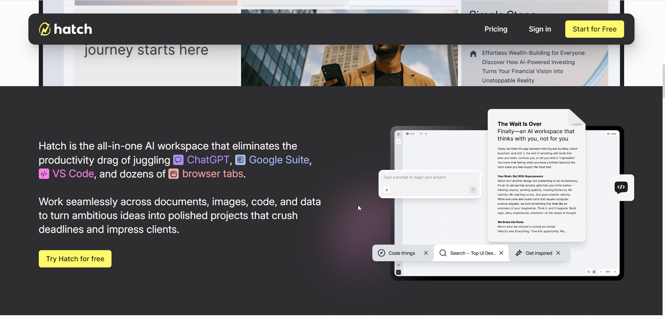Select the Code things tab
Image resolution: width=665 pixels, height=319 pixels.
click(x=403, y=253)
